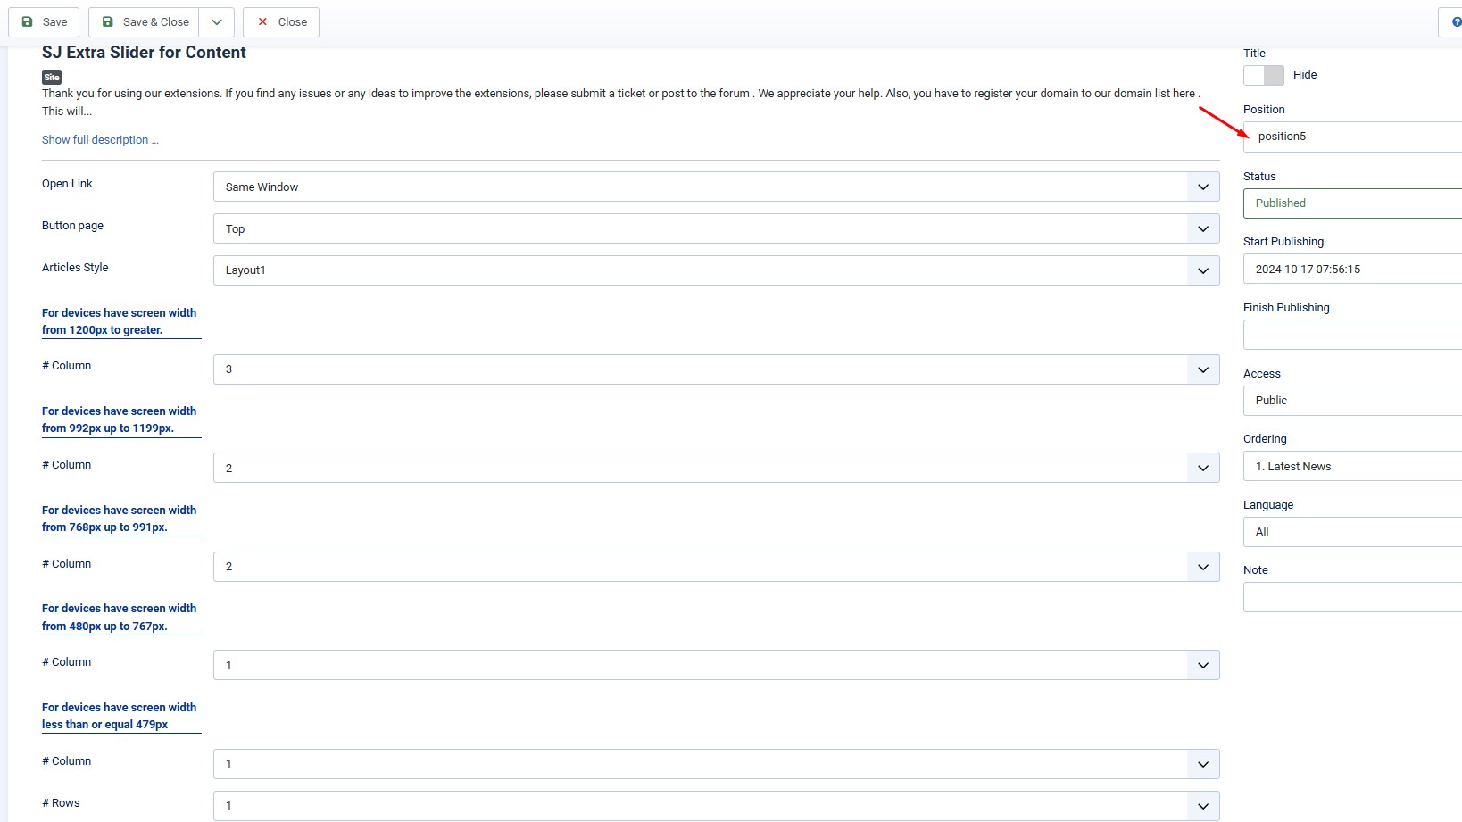Expand the Button page dropdown
1462x822 pixels.
(716, 229)
